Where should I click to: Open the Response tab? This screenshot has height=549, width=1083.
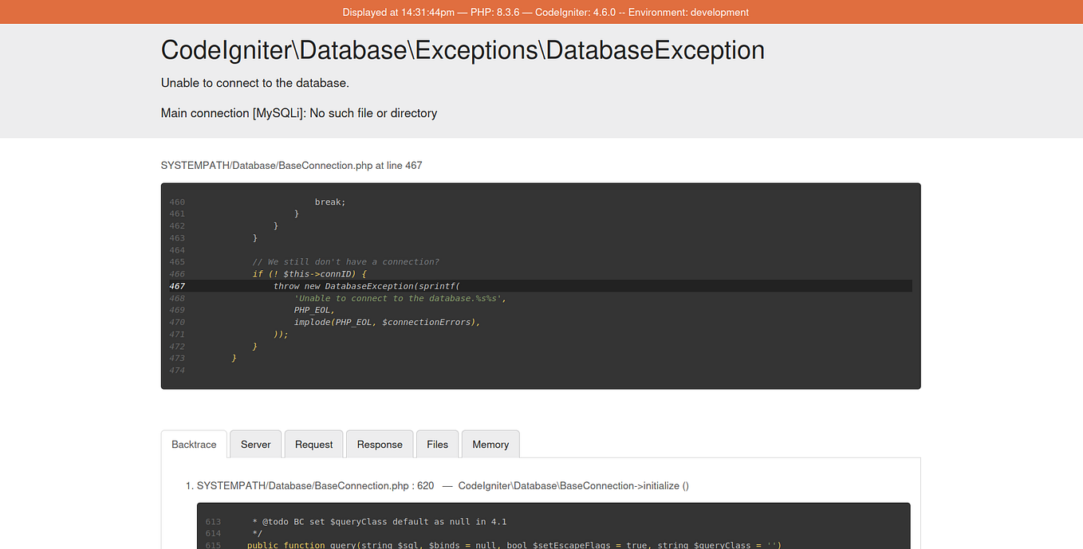[379, 444]
